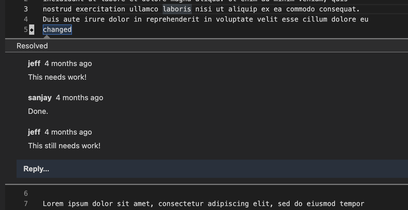Select the comment text 'This needs work!'
The image size is (408, 210).
[57, 77]
